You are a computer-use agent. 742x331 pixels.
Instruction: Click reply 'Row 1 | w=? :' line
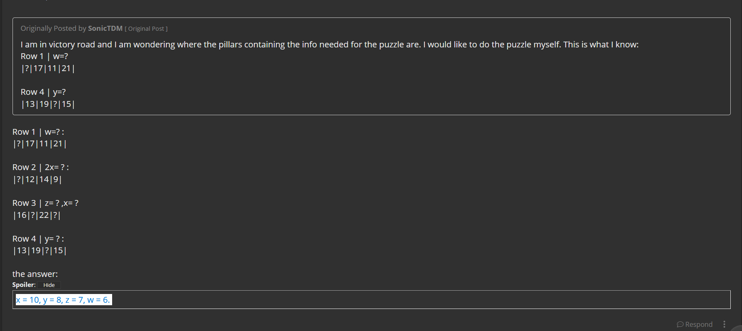38,132
